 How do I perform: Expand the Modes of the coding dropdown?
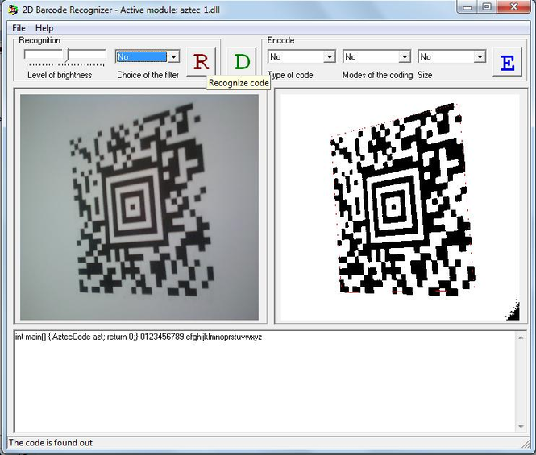[405, 56]
